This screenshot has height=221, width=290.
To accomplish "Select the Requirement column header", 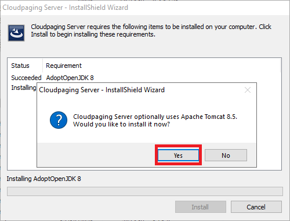I will (64, 66).
